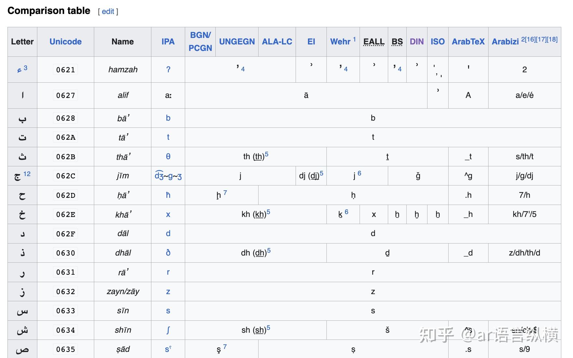Open the Arabizi column header link

coord(505,42)
